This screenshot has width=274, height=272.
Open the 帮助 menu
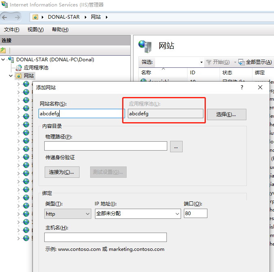(x=60, y=30)
